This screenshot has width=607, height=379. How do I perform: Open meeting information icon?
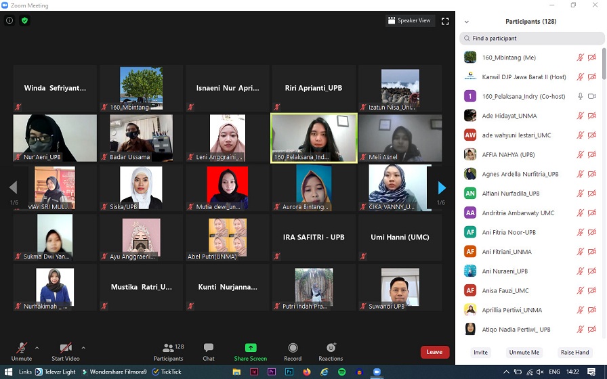(x=9, y=20)
